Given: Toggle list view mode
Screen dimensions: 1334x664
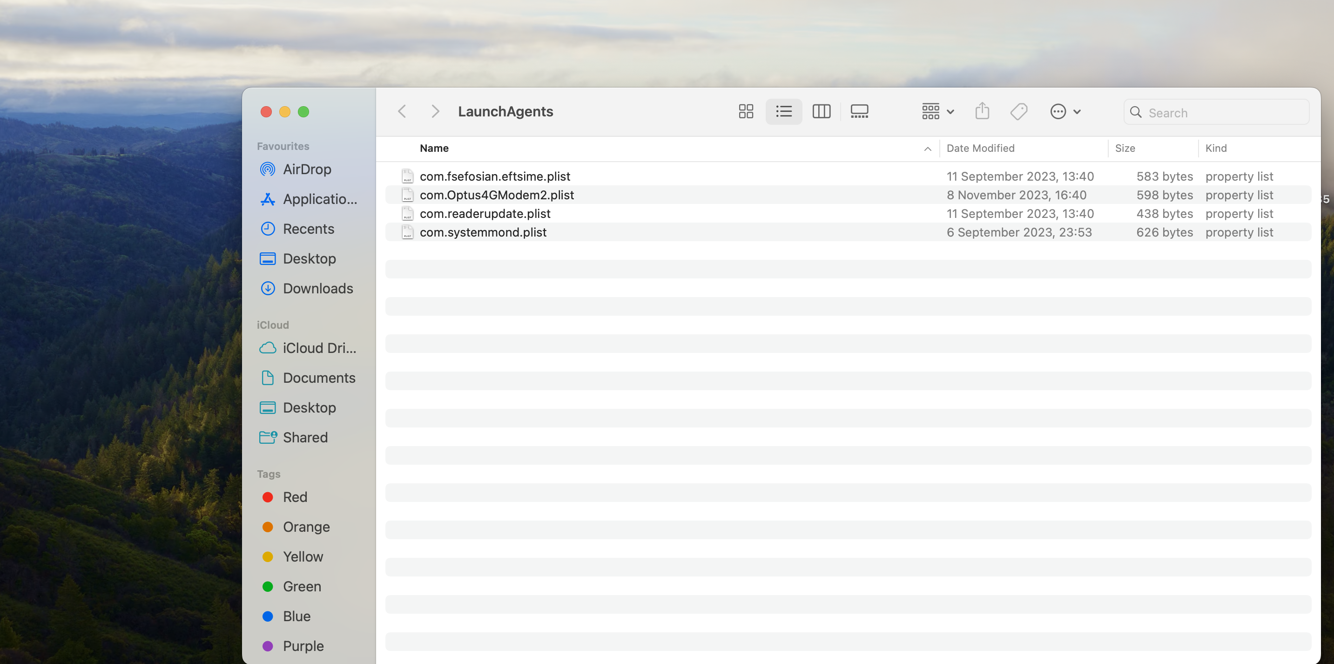Looking at the screenshot, I should coord(783,111).
